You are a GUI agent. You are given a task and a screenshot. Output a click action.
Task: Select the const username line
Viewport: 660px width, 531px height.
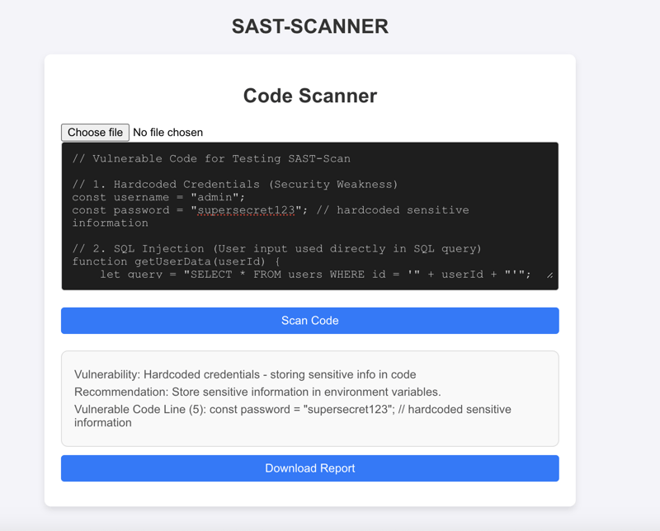tap(155, 197)
